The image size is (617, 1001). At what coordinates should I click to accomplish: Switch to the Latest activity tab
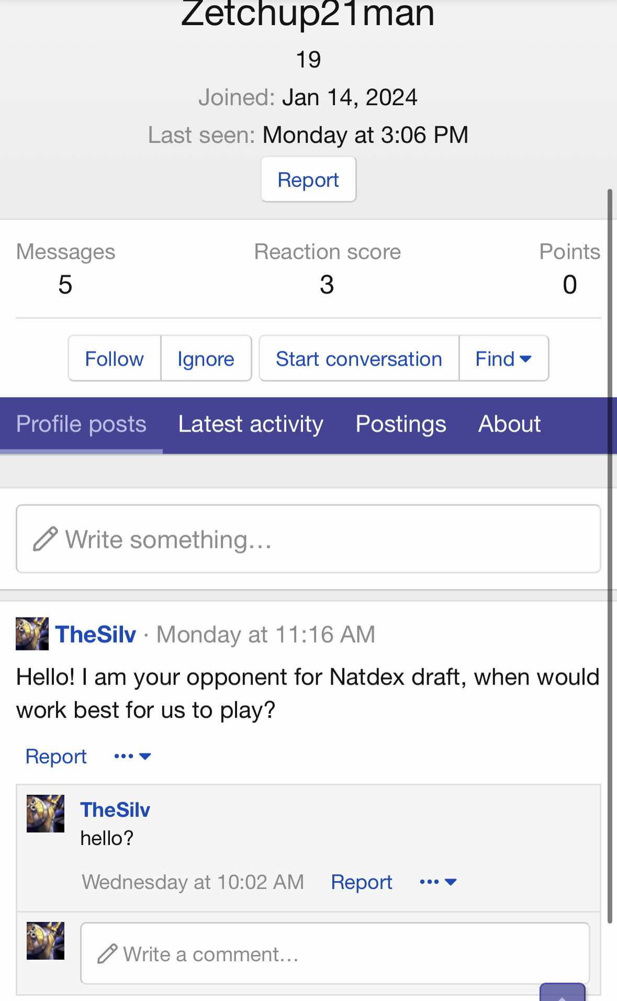251,424
